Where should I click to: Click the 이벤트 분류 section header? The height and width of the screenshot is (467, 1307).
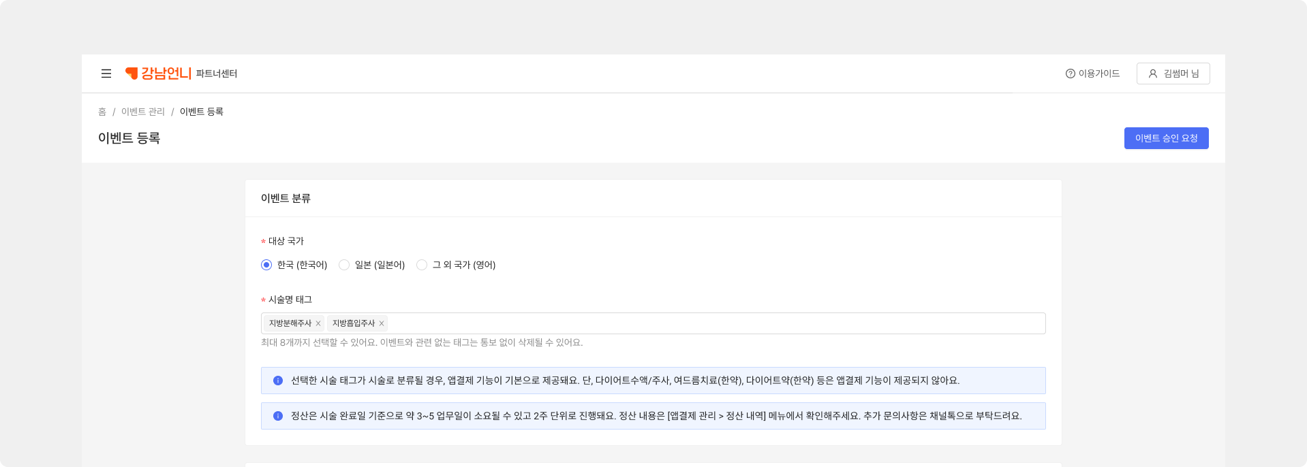coord(286,198)
